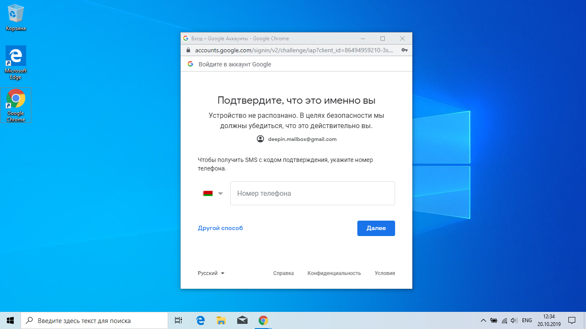
Task: Click the volume speaker icon
Action: pos(514,320)
